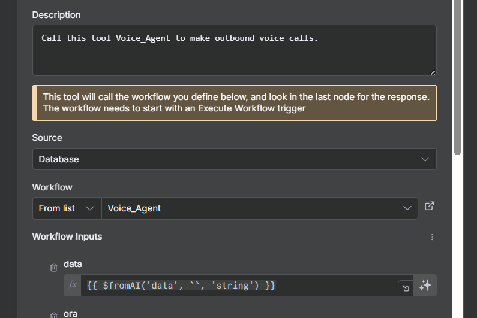The width and height of the screenshot is (477, 318).
Task: Toggle the AI sparkle button for data
Action: click(x=425, y=286)
